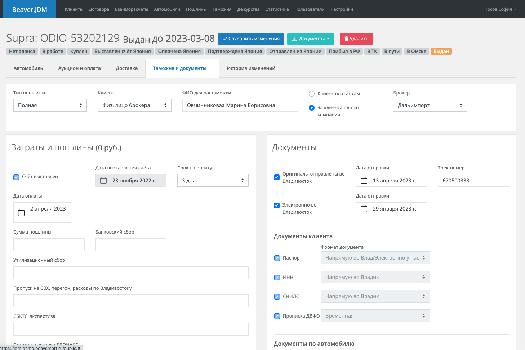
Task: Switch to Доставка tab
Action: click(127, 68)
